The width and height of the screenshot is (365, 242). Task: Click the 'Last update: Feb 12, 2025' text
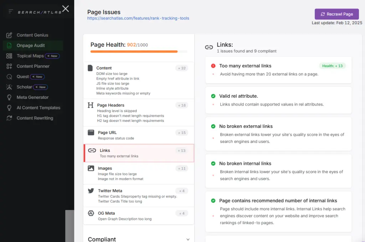click(337, 23)
